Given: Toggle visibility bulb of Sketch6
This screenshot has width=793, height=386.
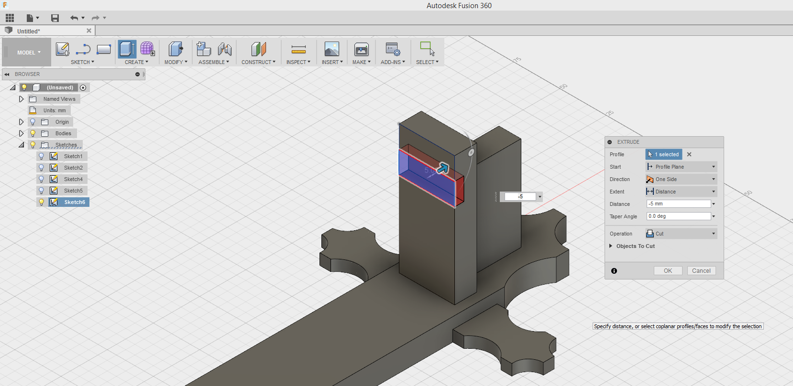Looking at the screenshot, I should click(41, 202).
